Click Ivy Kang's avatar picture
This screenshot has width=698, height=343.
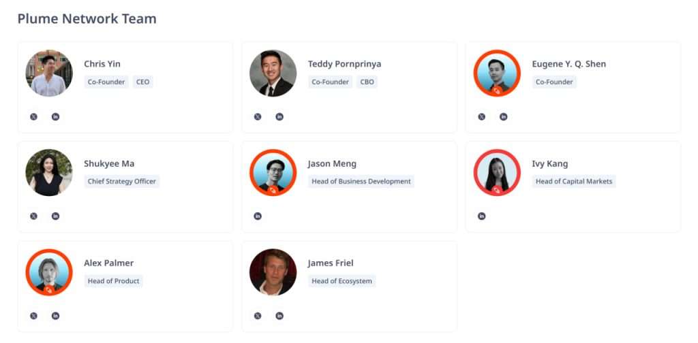[497, 173]
